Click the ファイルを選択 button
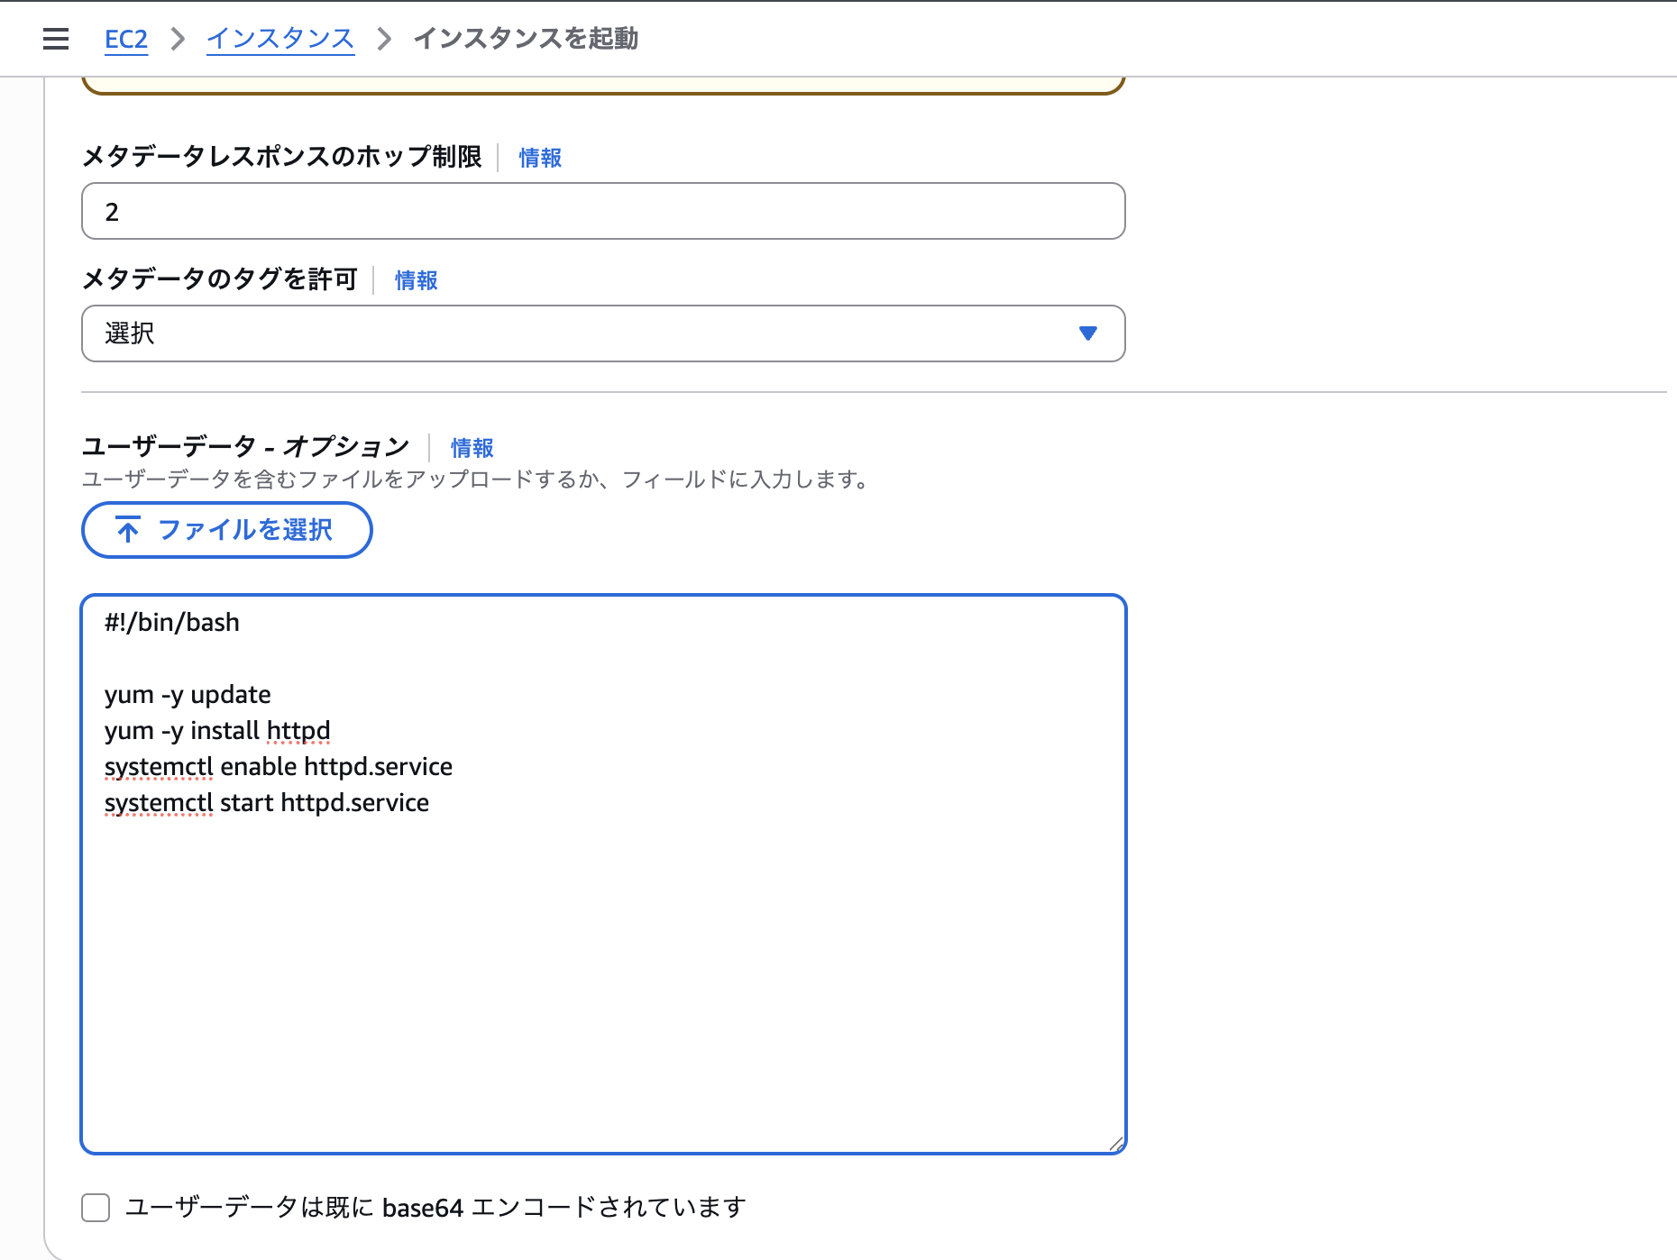Screen dimensions: 1677x1260 click(226, 530)
